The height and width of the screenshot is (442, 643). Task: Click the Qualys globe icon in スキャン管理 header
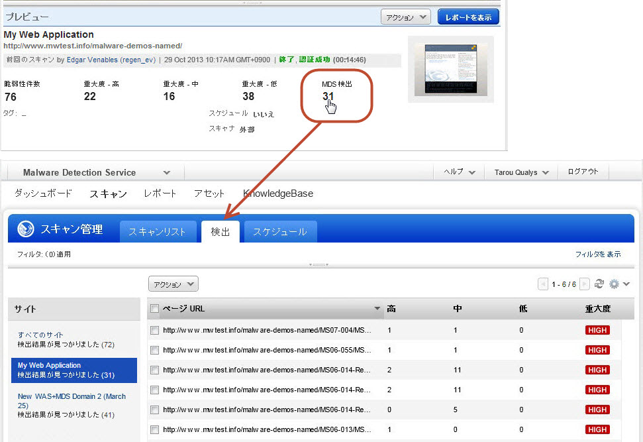tap(25, 229)
